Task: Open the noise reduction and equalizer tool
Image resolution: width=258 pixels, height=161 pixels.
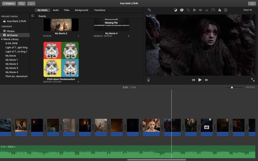Action: click(207, 10)
